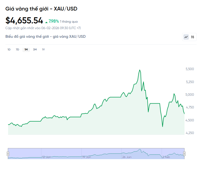Show the 1Y price history
The image size is (202, 171).
[x=43, y=49]
